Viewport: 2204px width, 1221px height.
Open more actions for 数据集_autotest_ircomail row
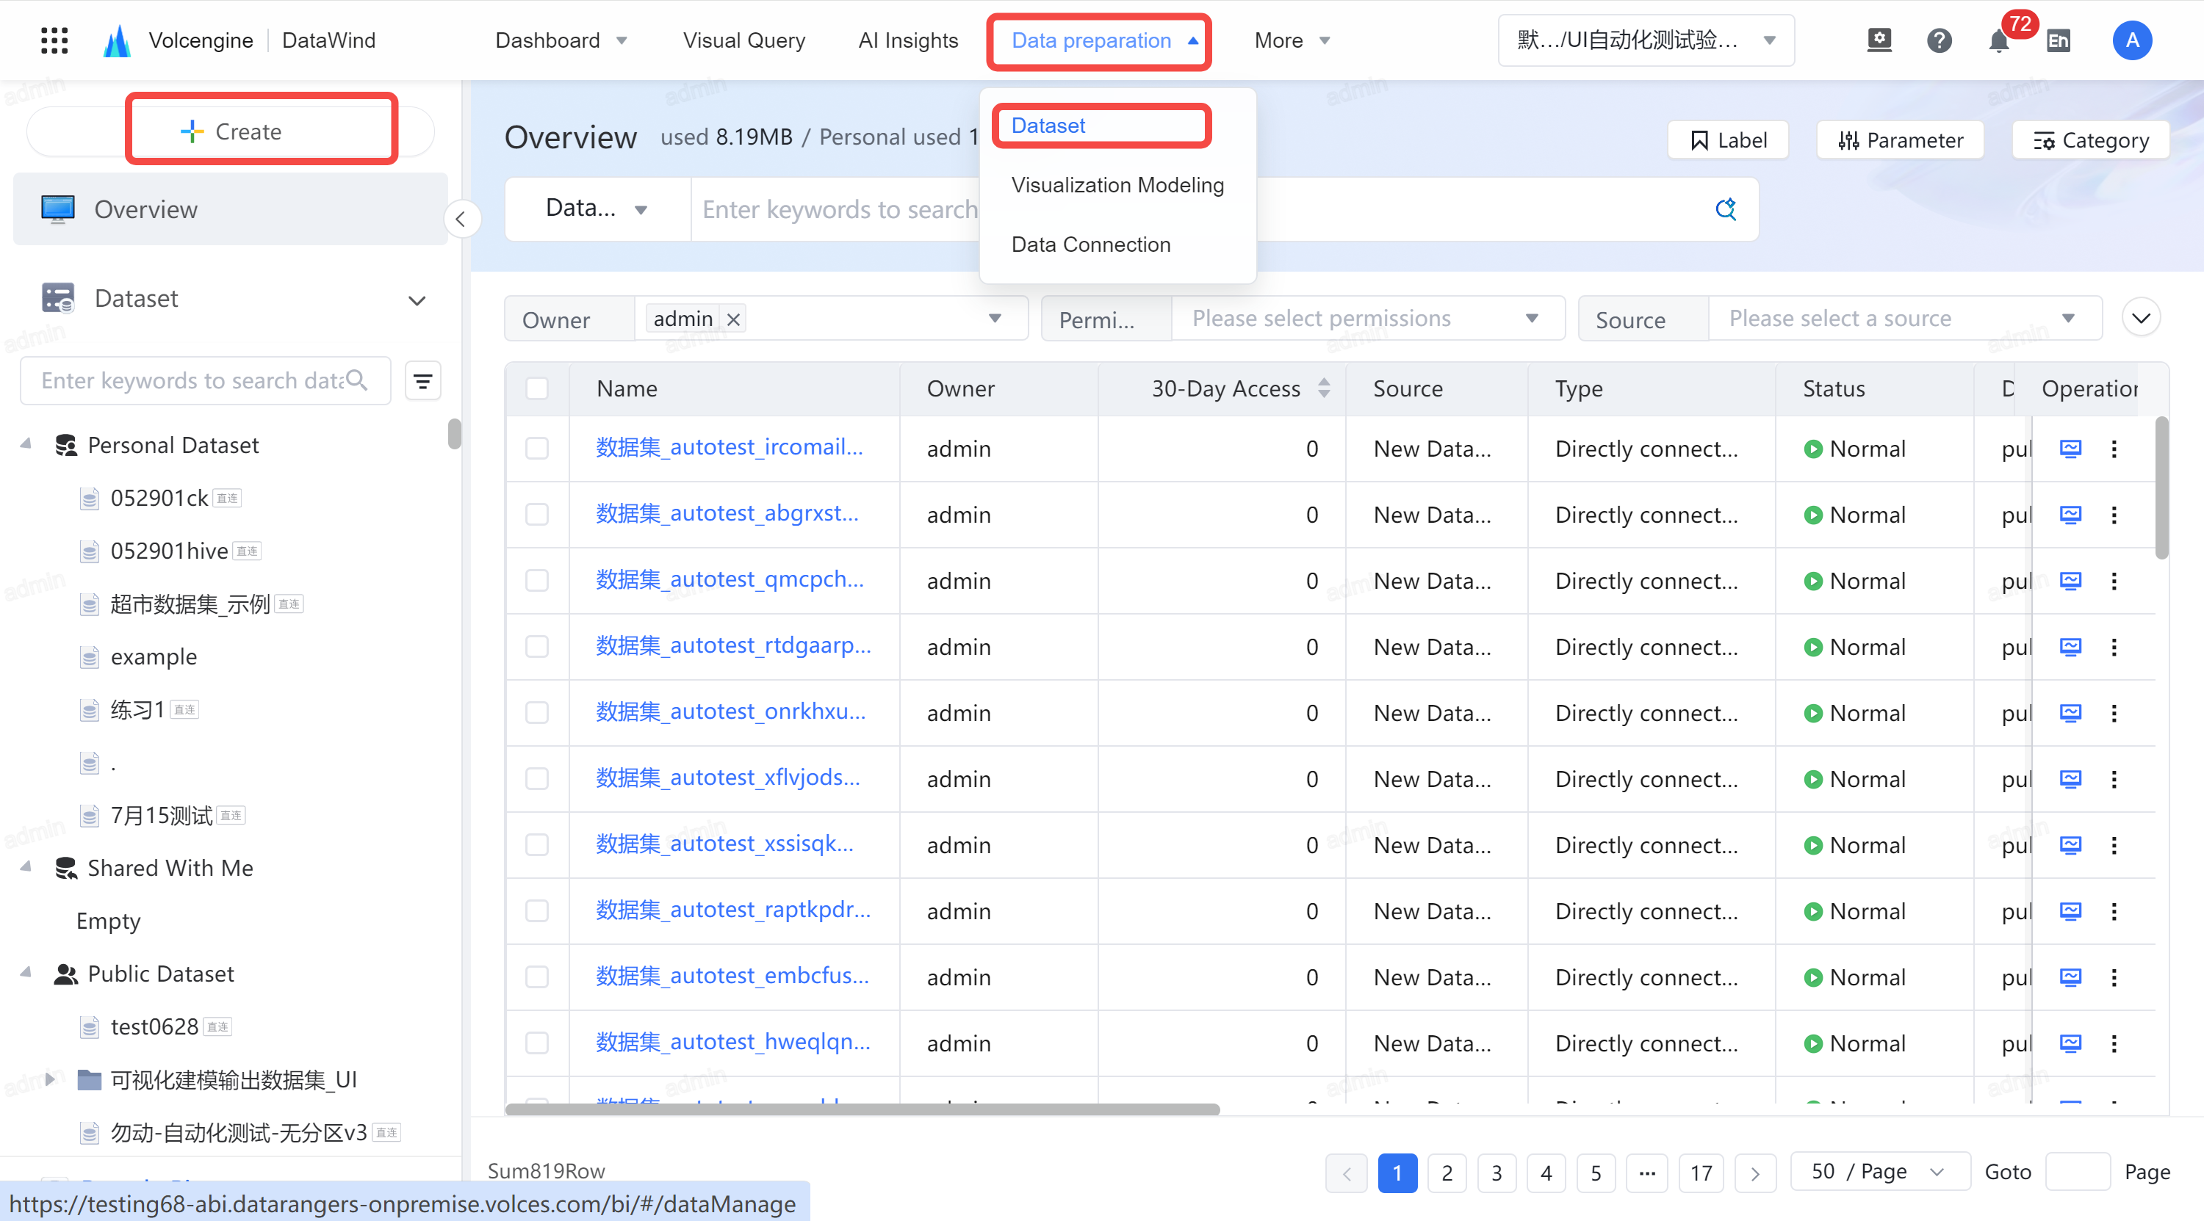pos(2114,449)
